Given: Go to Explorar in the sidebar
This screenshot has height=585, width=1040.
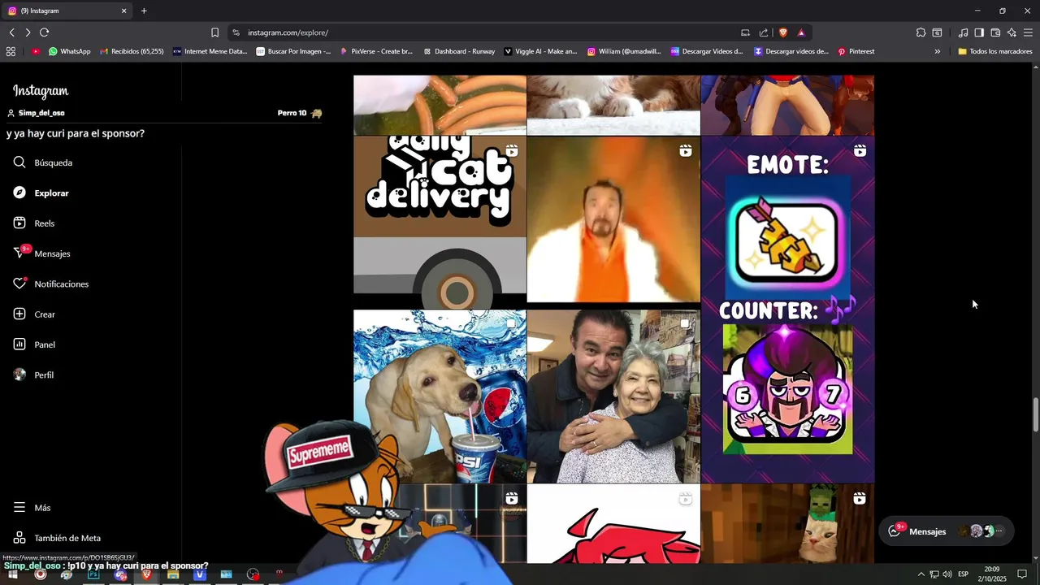Looking at the screenshot, I should pos(41,193).
